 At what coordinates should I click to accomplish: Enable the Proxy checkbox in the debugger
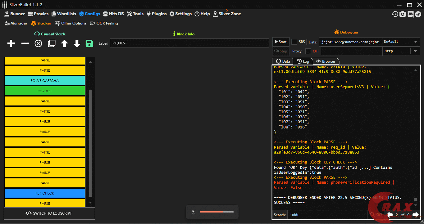coord(308,51)
